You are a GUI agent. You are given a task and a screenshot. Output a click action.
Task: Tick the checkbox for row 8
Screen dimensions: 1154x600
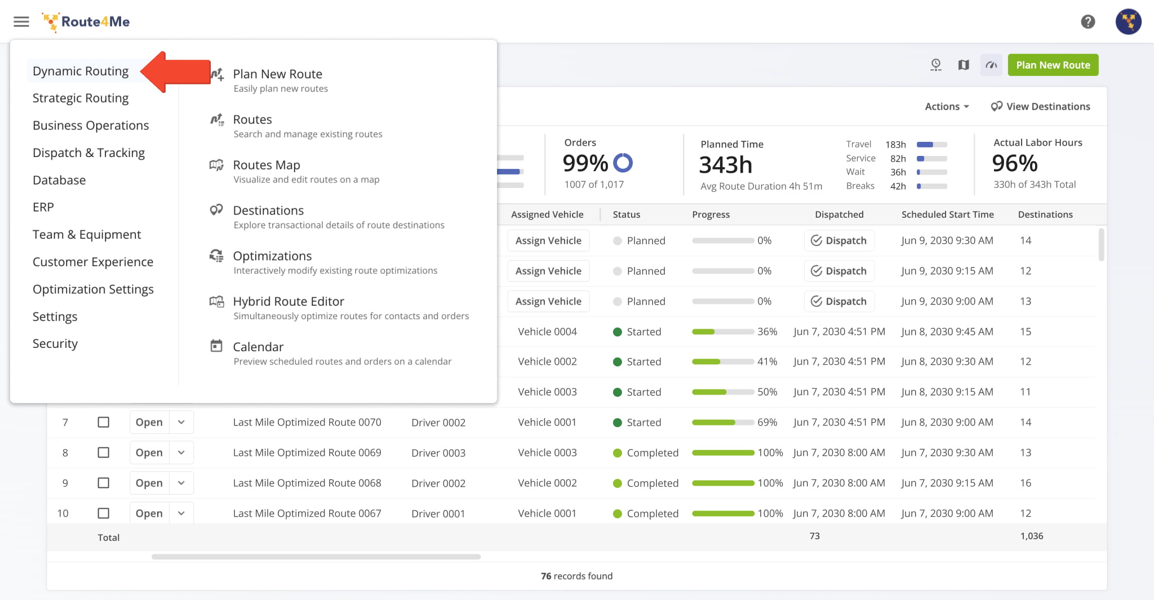point(104,453)
